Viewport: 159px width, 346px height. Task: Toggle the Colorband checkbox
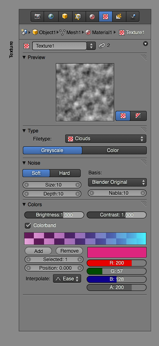tap(28, 225)
